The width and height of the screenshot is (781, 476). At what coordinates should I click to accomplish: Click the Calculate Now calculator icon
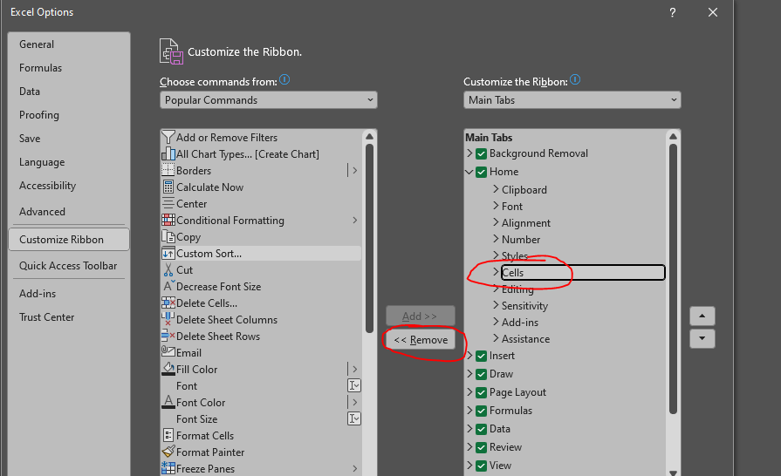pos(168,187)
